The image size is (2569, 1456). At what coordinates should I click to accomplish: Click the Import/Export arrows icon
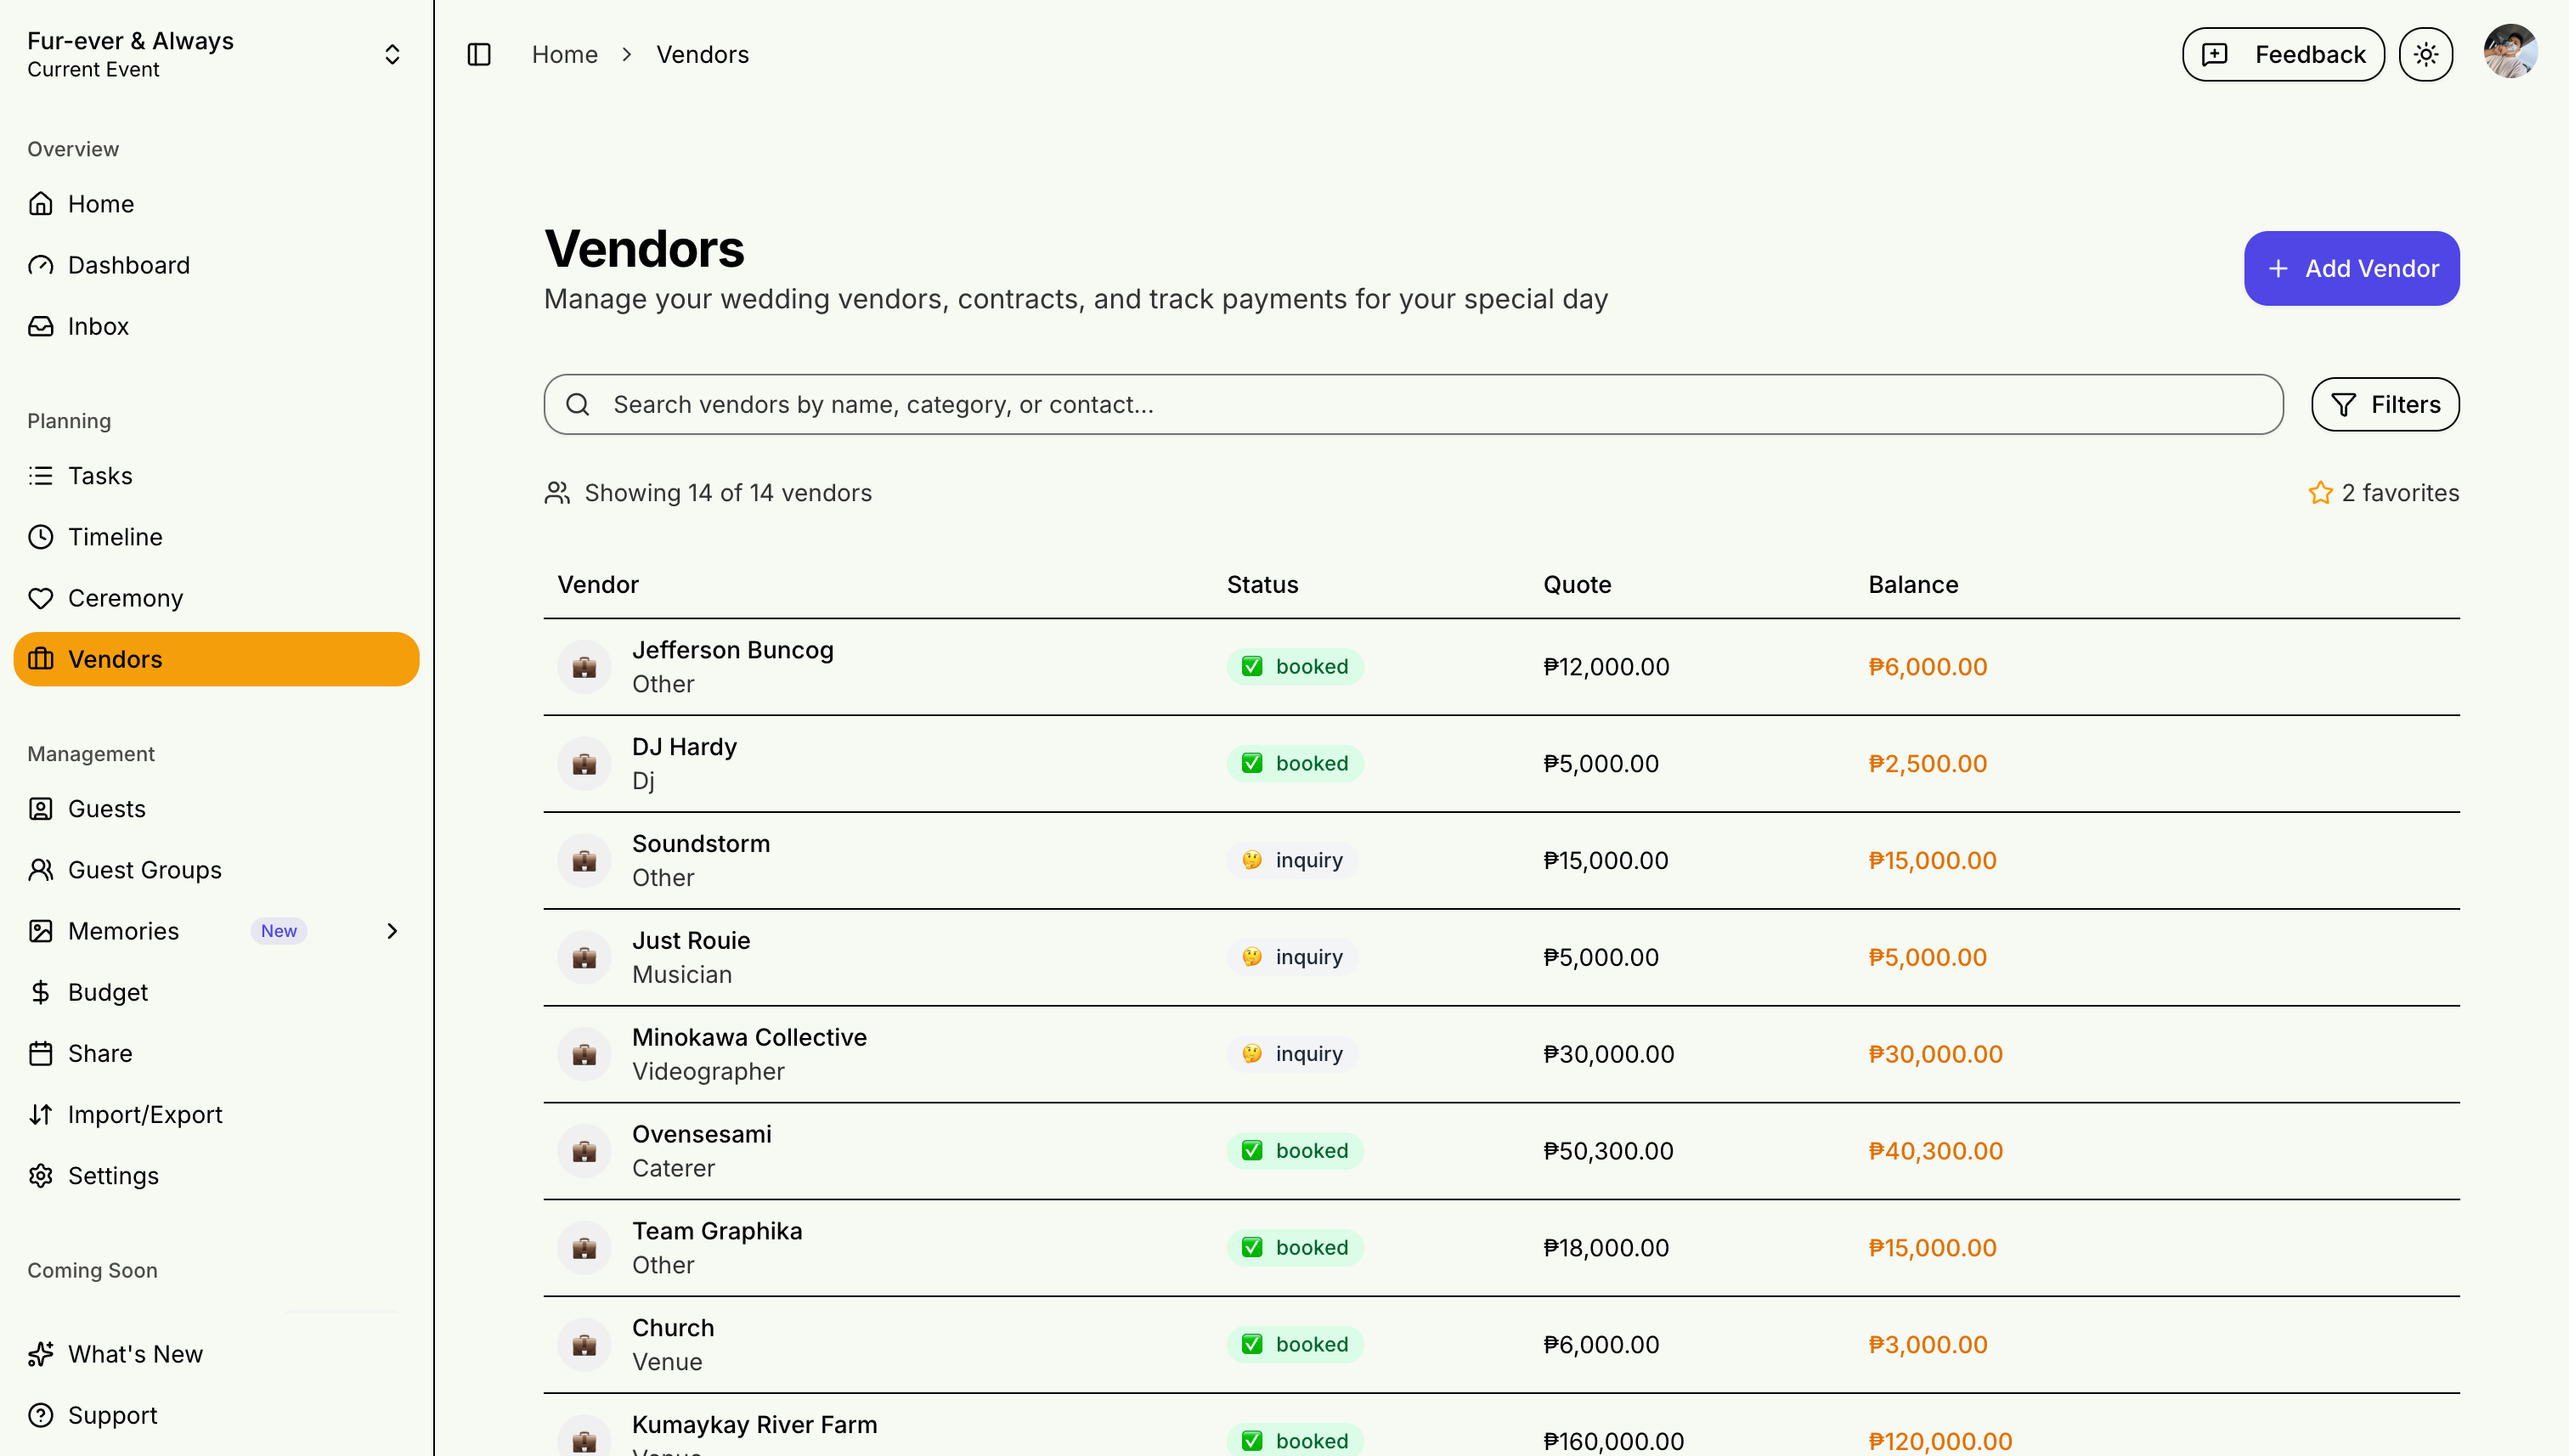[x=41, y=1114]
